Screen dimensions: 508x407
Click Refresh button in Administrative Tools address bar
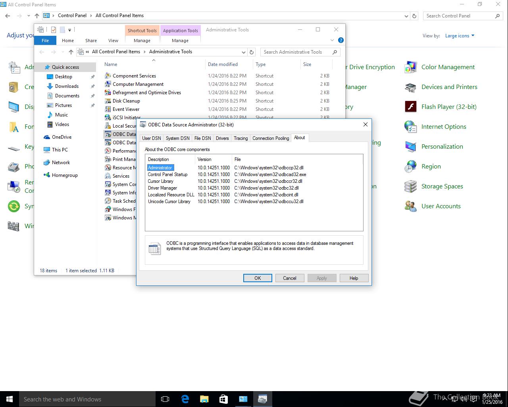[251, 52]
